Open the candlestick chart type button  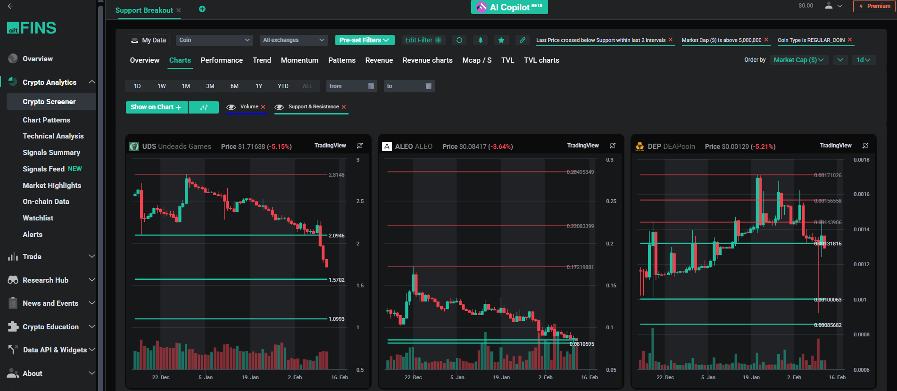(204, 107)
